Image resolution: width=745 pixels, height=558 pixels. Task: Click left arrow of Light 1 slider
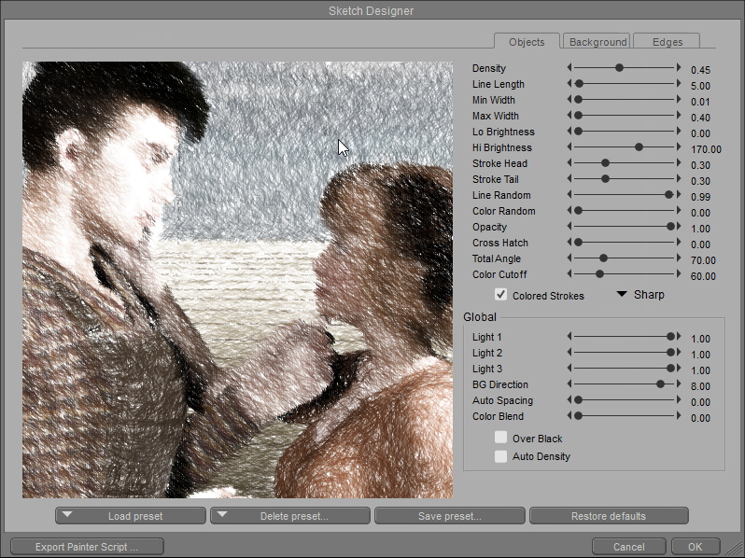(x=570, y=337)
